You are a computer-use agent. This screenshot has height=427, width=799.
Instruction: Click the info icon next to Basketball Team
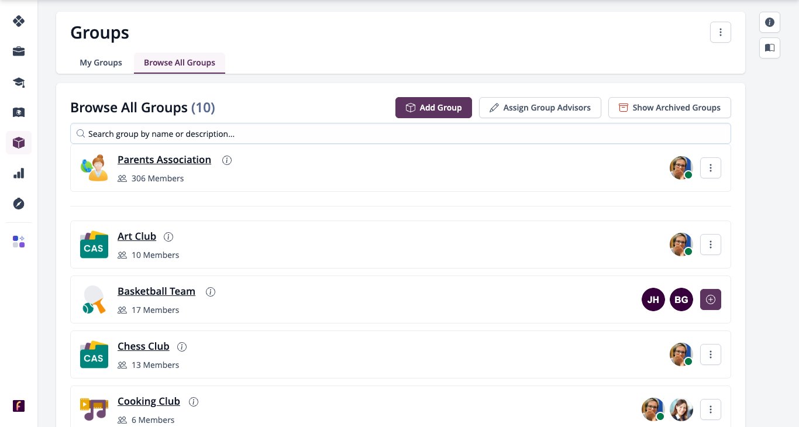click(x=211, y=292)
